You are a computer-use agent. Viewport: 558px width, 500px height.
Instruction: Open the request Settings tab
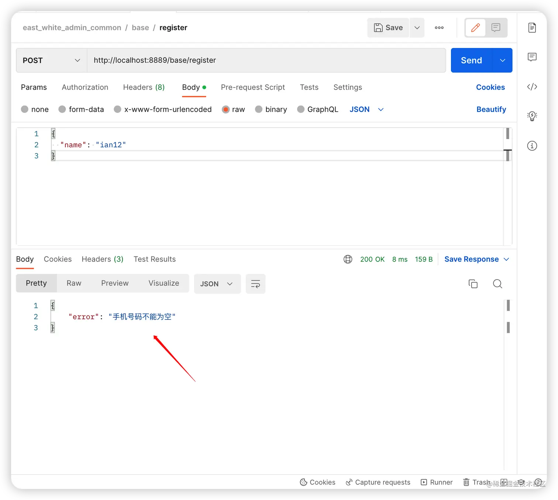tap(348, 87)
